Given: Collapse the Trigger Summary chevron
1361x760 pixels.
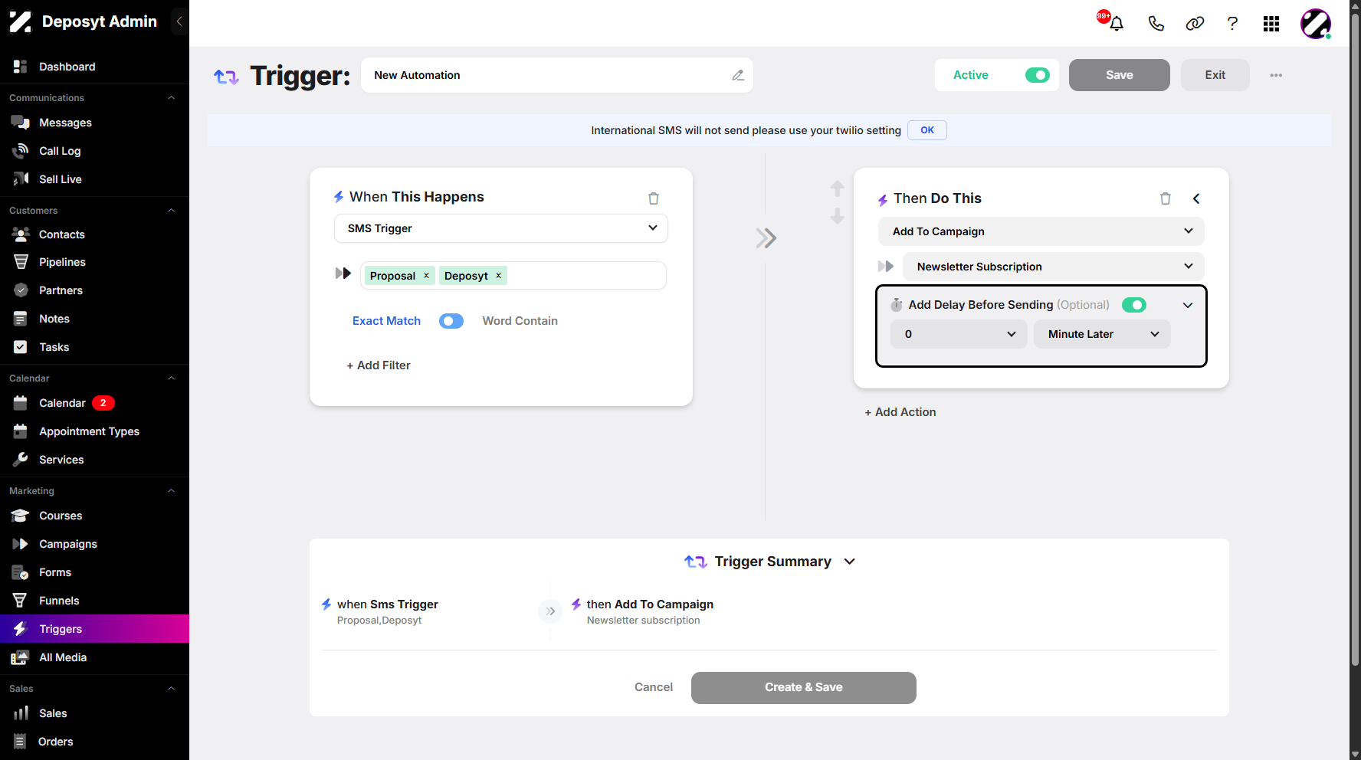Looking at the screenshot, I should (850, 562).
